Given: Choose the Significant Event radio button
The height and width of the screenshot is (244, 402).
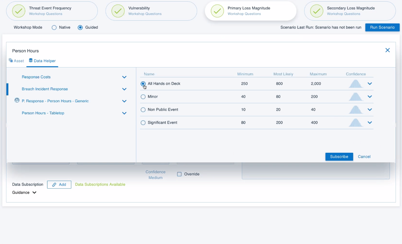Looking at the screenshot, I should point(143,122).
